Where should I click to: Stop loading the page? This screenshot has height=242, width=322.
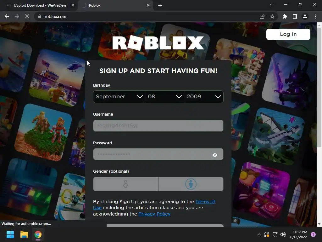(x=27, y=16)
